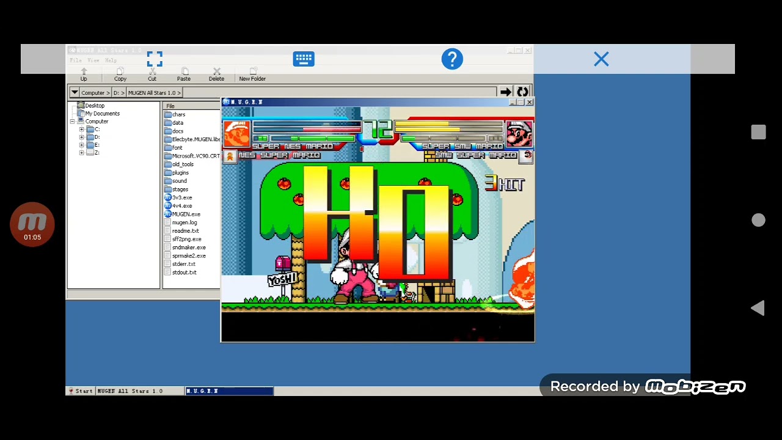Select the sff2png.exe file
782x440 pixels.
(183, 239)
